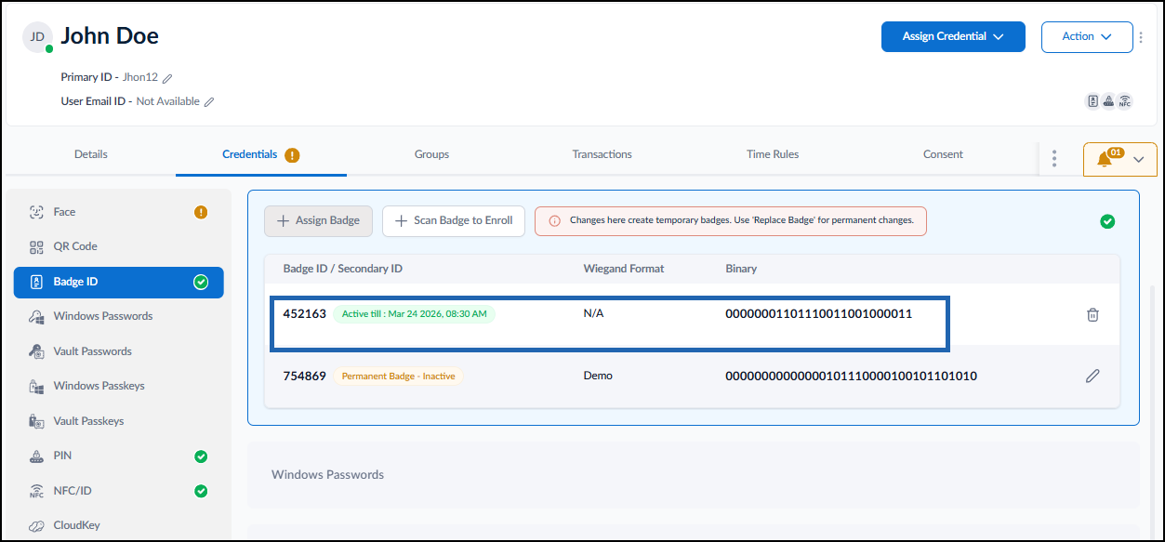Open QR Code credential in sidebar

[118, 246]
